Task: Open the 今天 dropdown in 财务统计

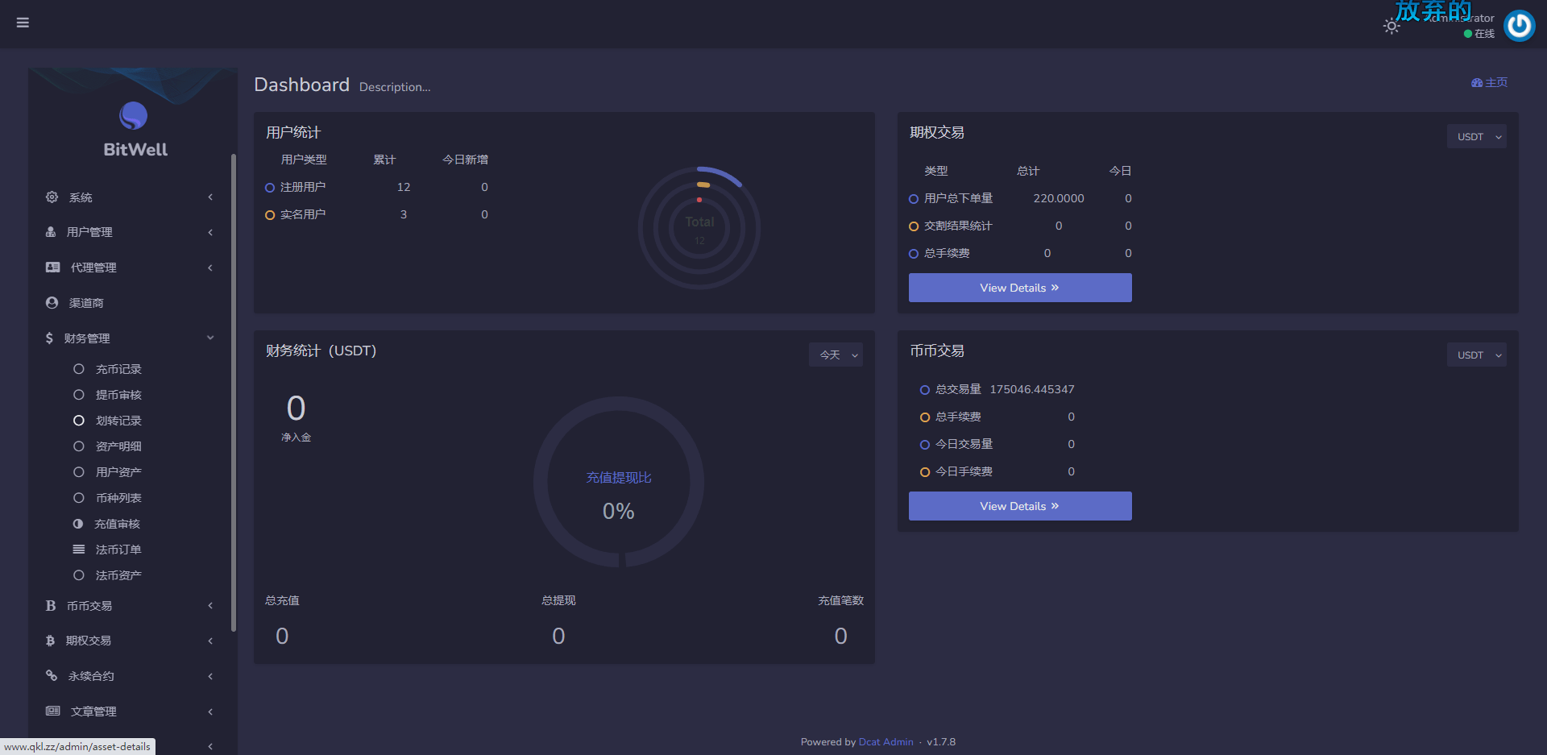Action: pyautogui.click(x=835, y=355)
